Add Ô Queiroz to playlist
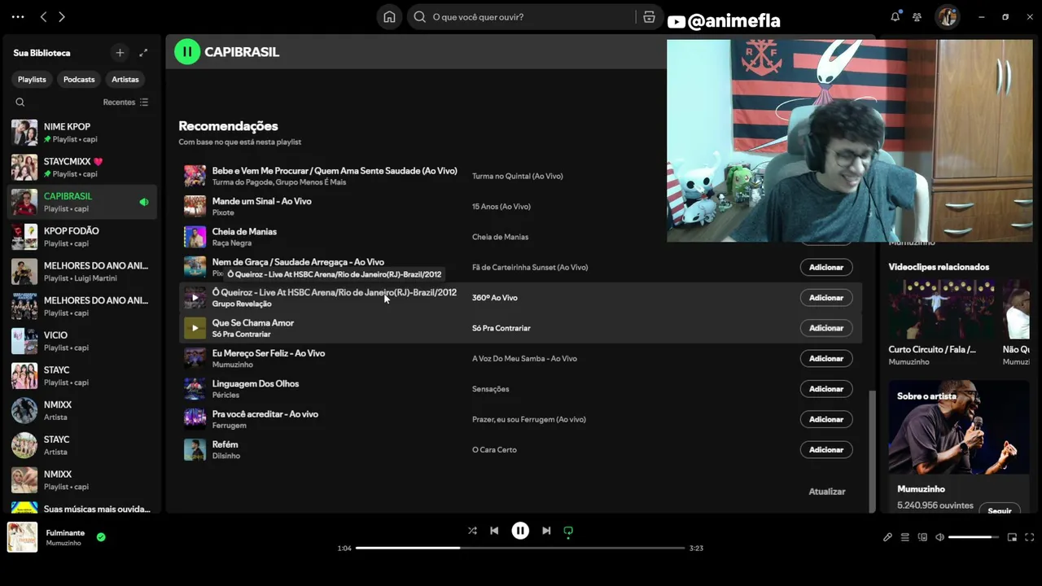 [x=826, y=298]
